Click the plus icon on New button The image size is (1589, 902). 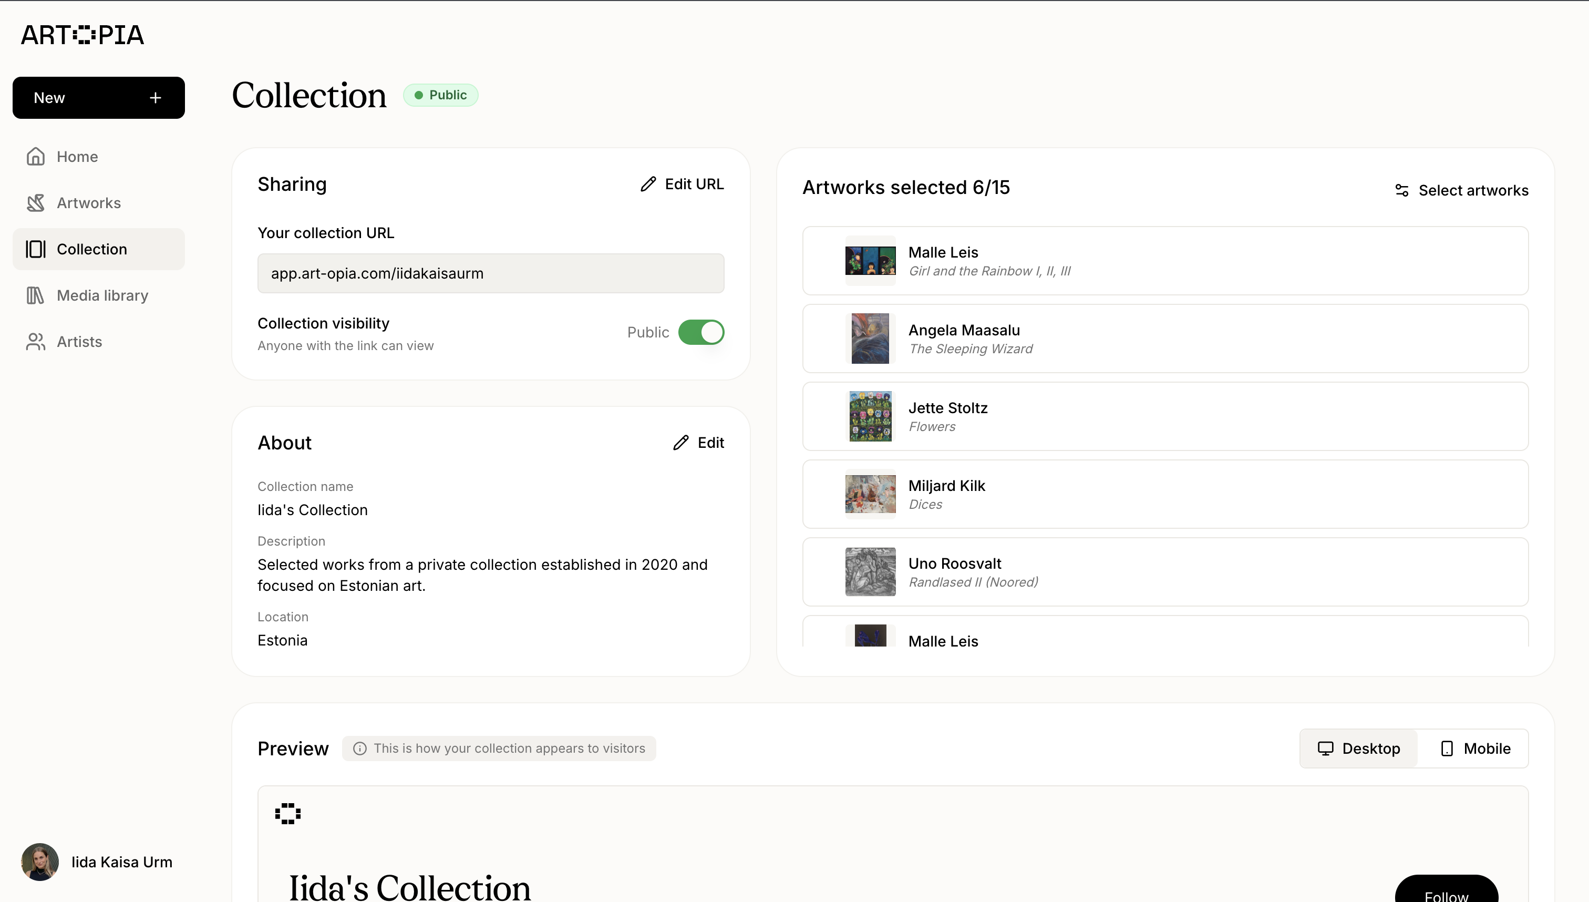(156, 98)
